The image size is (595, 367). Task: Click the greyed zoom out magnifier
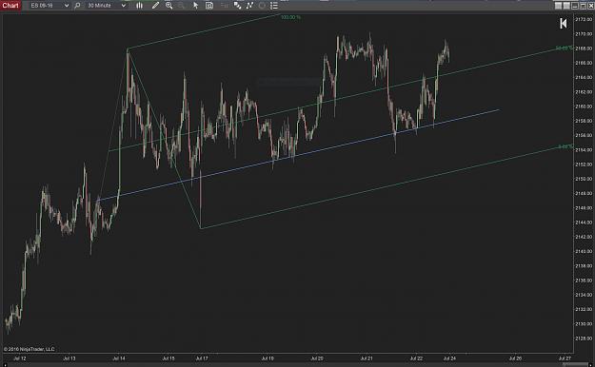[x=182, y=6]
